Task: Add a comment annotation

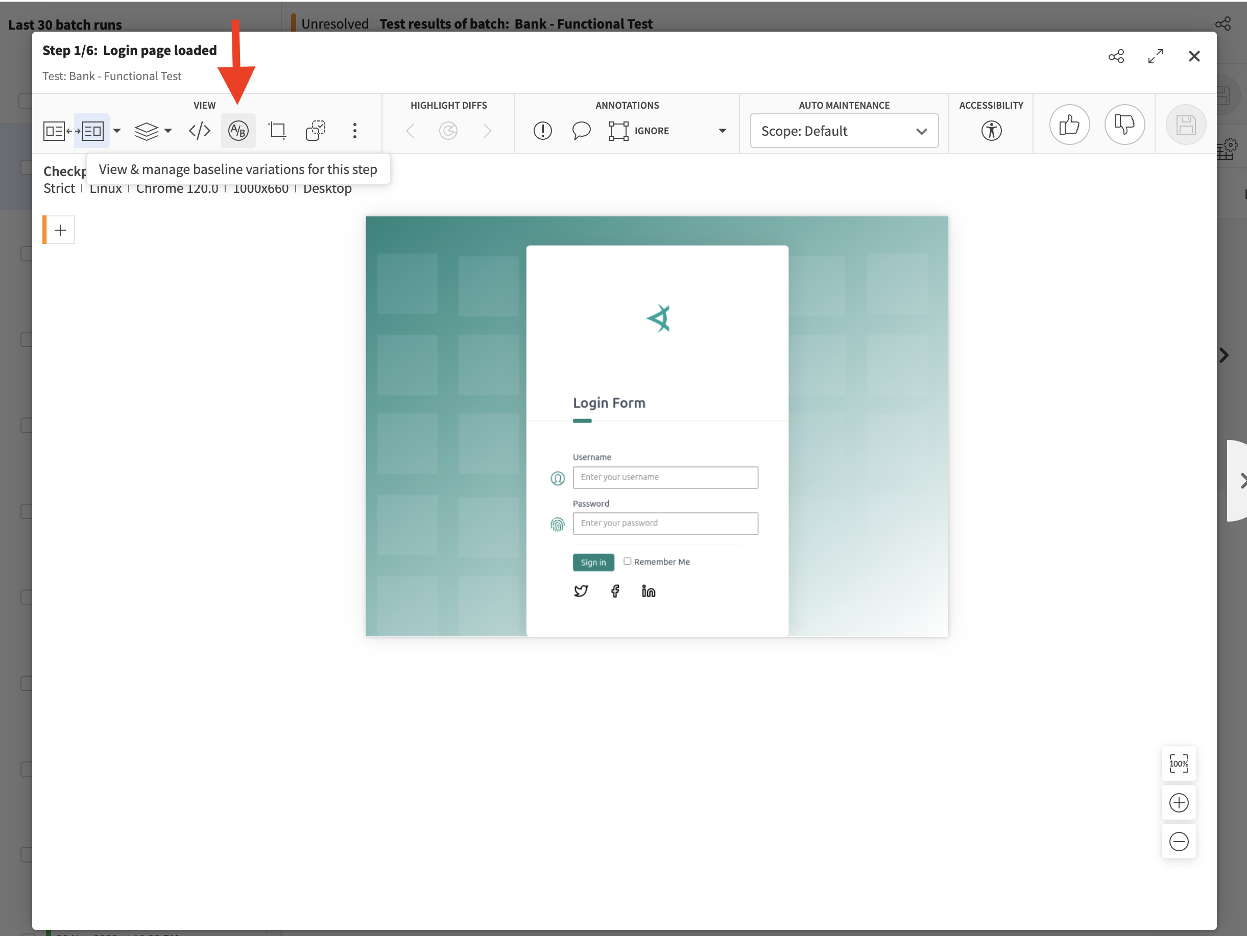Action: click(581, 130)
